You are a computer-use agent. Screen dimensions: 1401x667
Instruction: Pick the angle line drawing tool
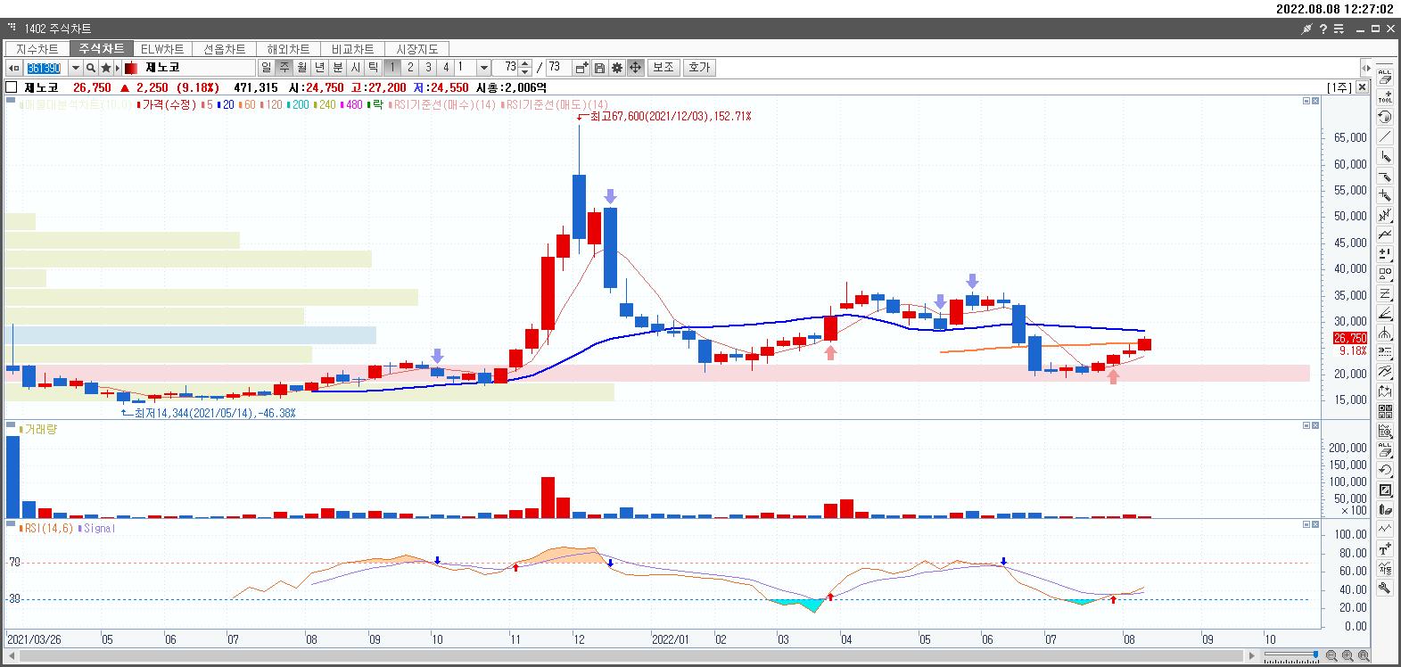[1385, 313]
